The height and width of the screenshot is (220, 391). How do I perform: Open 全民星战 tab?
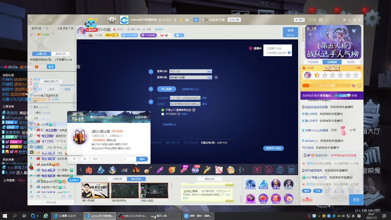coord(332,62)
